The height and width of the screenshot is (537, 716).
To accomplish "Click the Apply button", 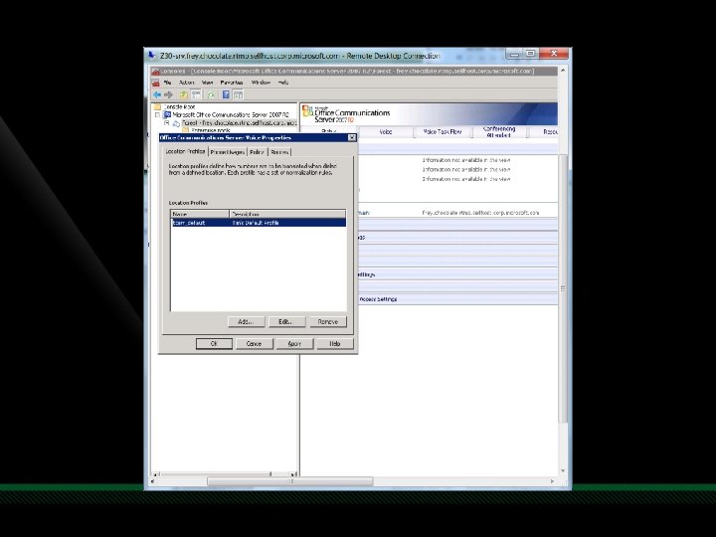I will 294,344.
